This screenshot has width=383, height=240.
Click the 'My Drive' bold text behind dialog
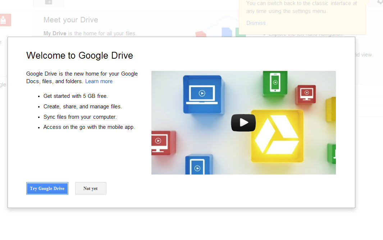click(55, 33)
